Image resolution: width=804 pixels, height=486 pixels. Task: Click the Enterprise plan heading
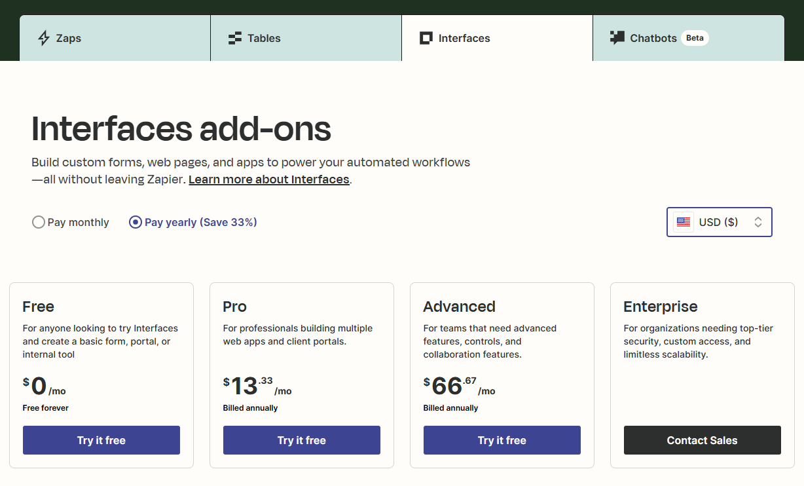(661, 307)
